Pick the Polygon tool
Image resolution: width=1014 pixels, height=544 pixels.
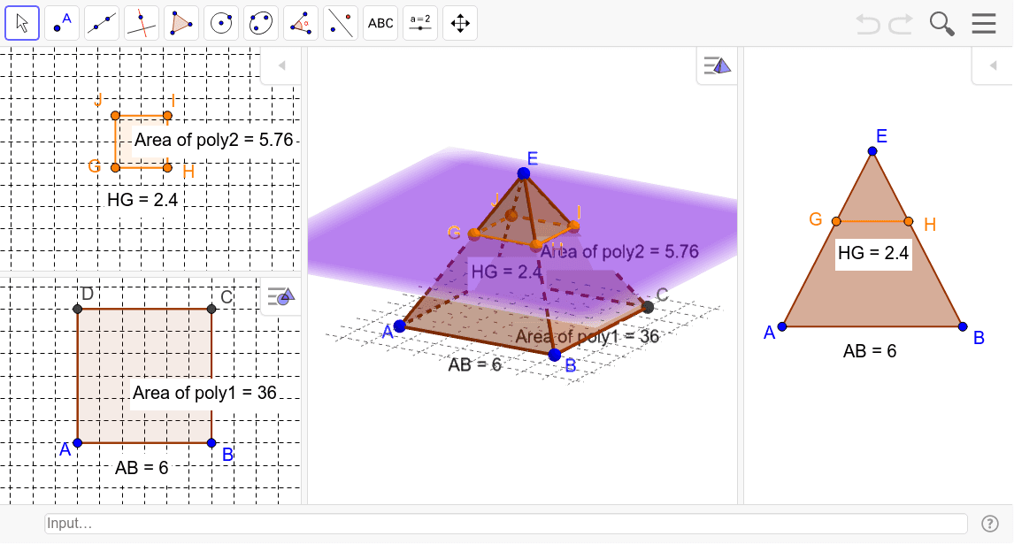coord(181,23)
